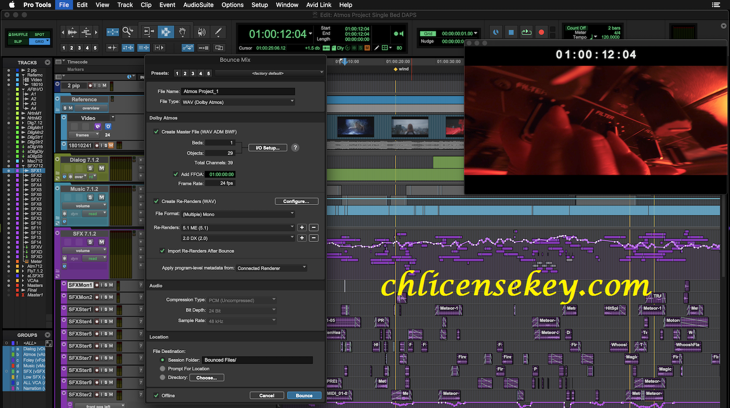730x408 pixels.
Task: Open File Format (Multiple) Mono dropdown
Action: pos(238,214)
